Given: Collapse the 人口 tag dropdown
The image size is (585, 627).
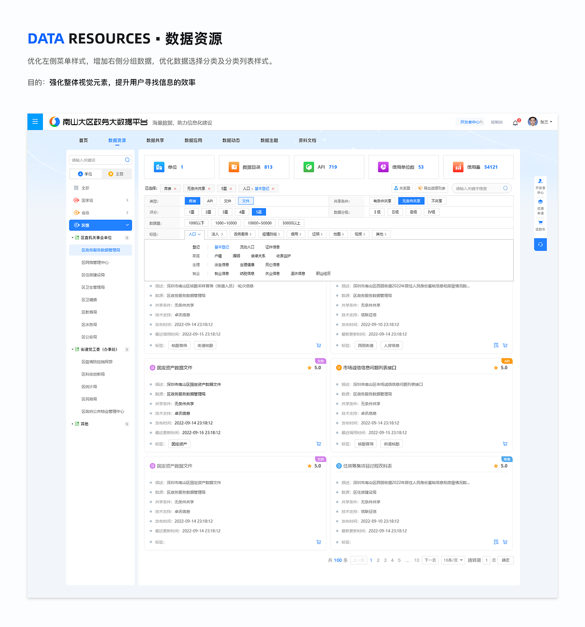Looking at the screenshot, I should click(195, 234).
